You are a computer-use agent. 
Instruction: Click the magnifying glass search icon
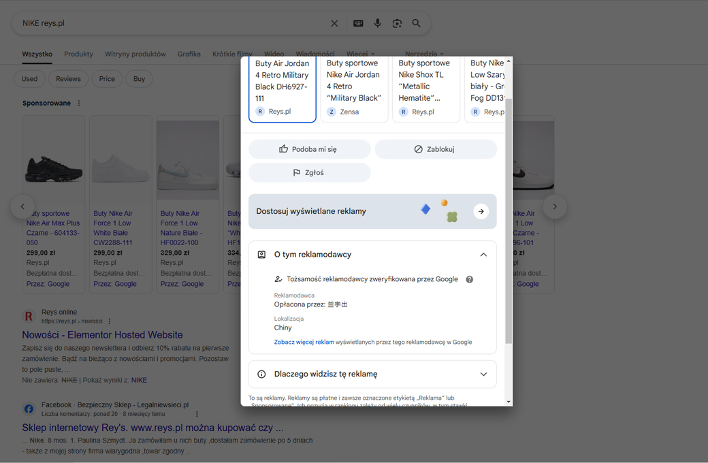pos(417,23)
